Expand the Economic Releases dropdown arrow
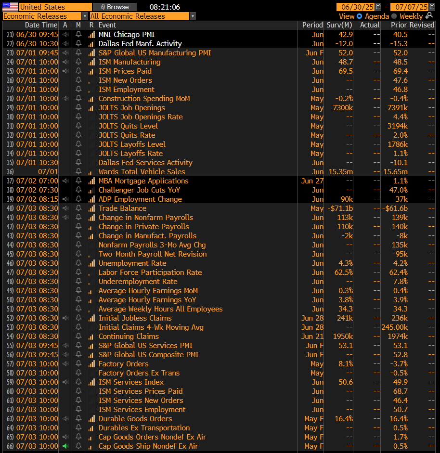 click(85, 16)
